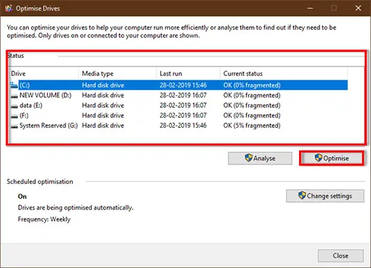
Task: Click the shield icon on Change settings button
Action: (302, 195)
